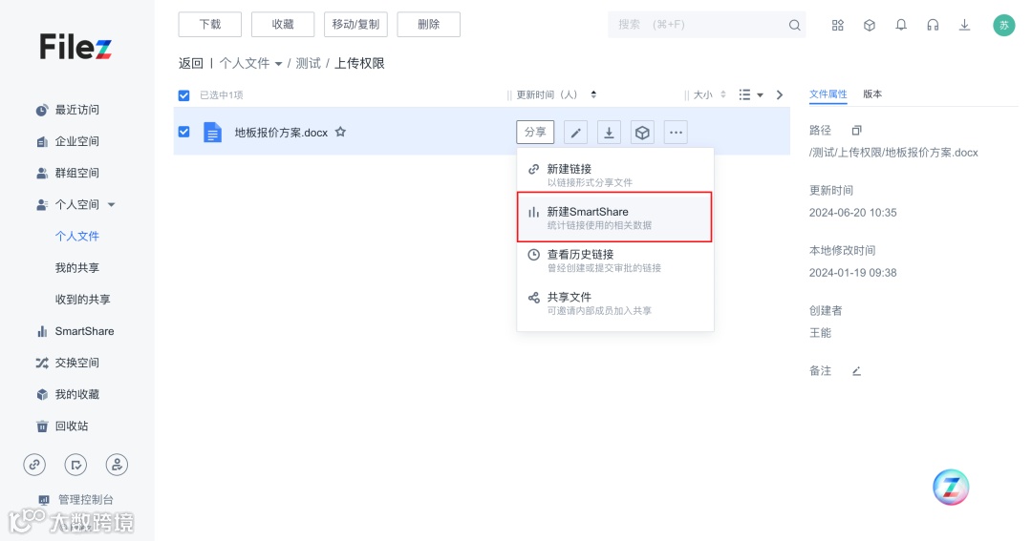Image resolution: width=1032 pixels, height=541 pixels.
Task: Open 企业空间 in sidebar
Action: 68,141
